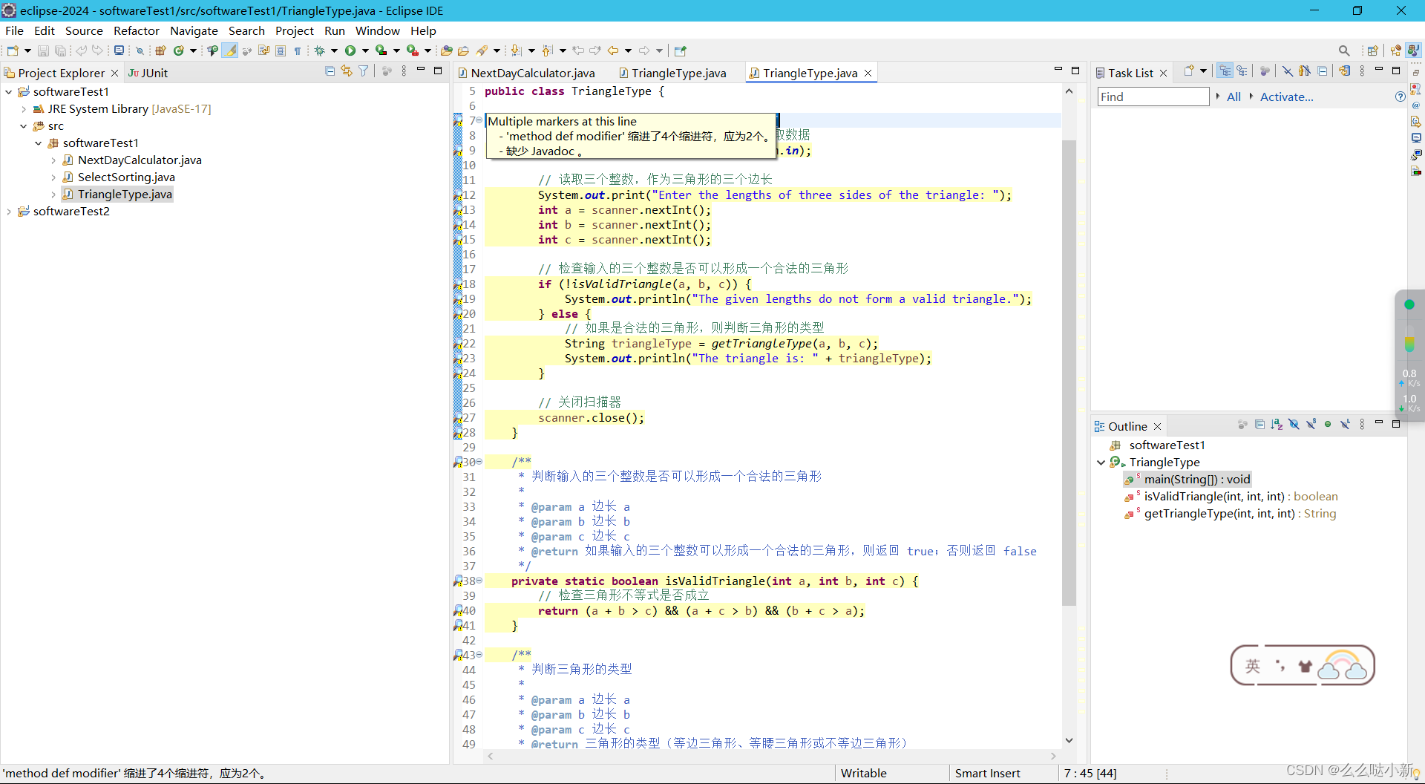Select the Debug bug icon in the toolbar
This screenshot has height=784, width=1425.
pos(320,50)
